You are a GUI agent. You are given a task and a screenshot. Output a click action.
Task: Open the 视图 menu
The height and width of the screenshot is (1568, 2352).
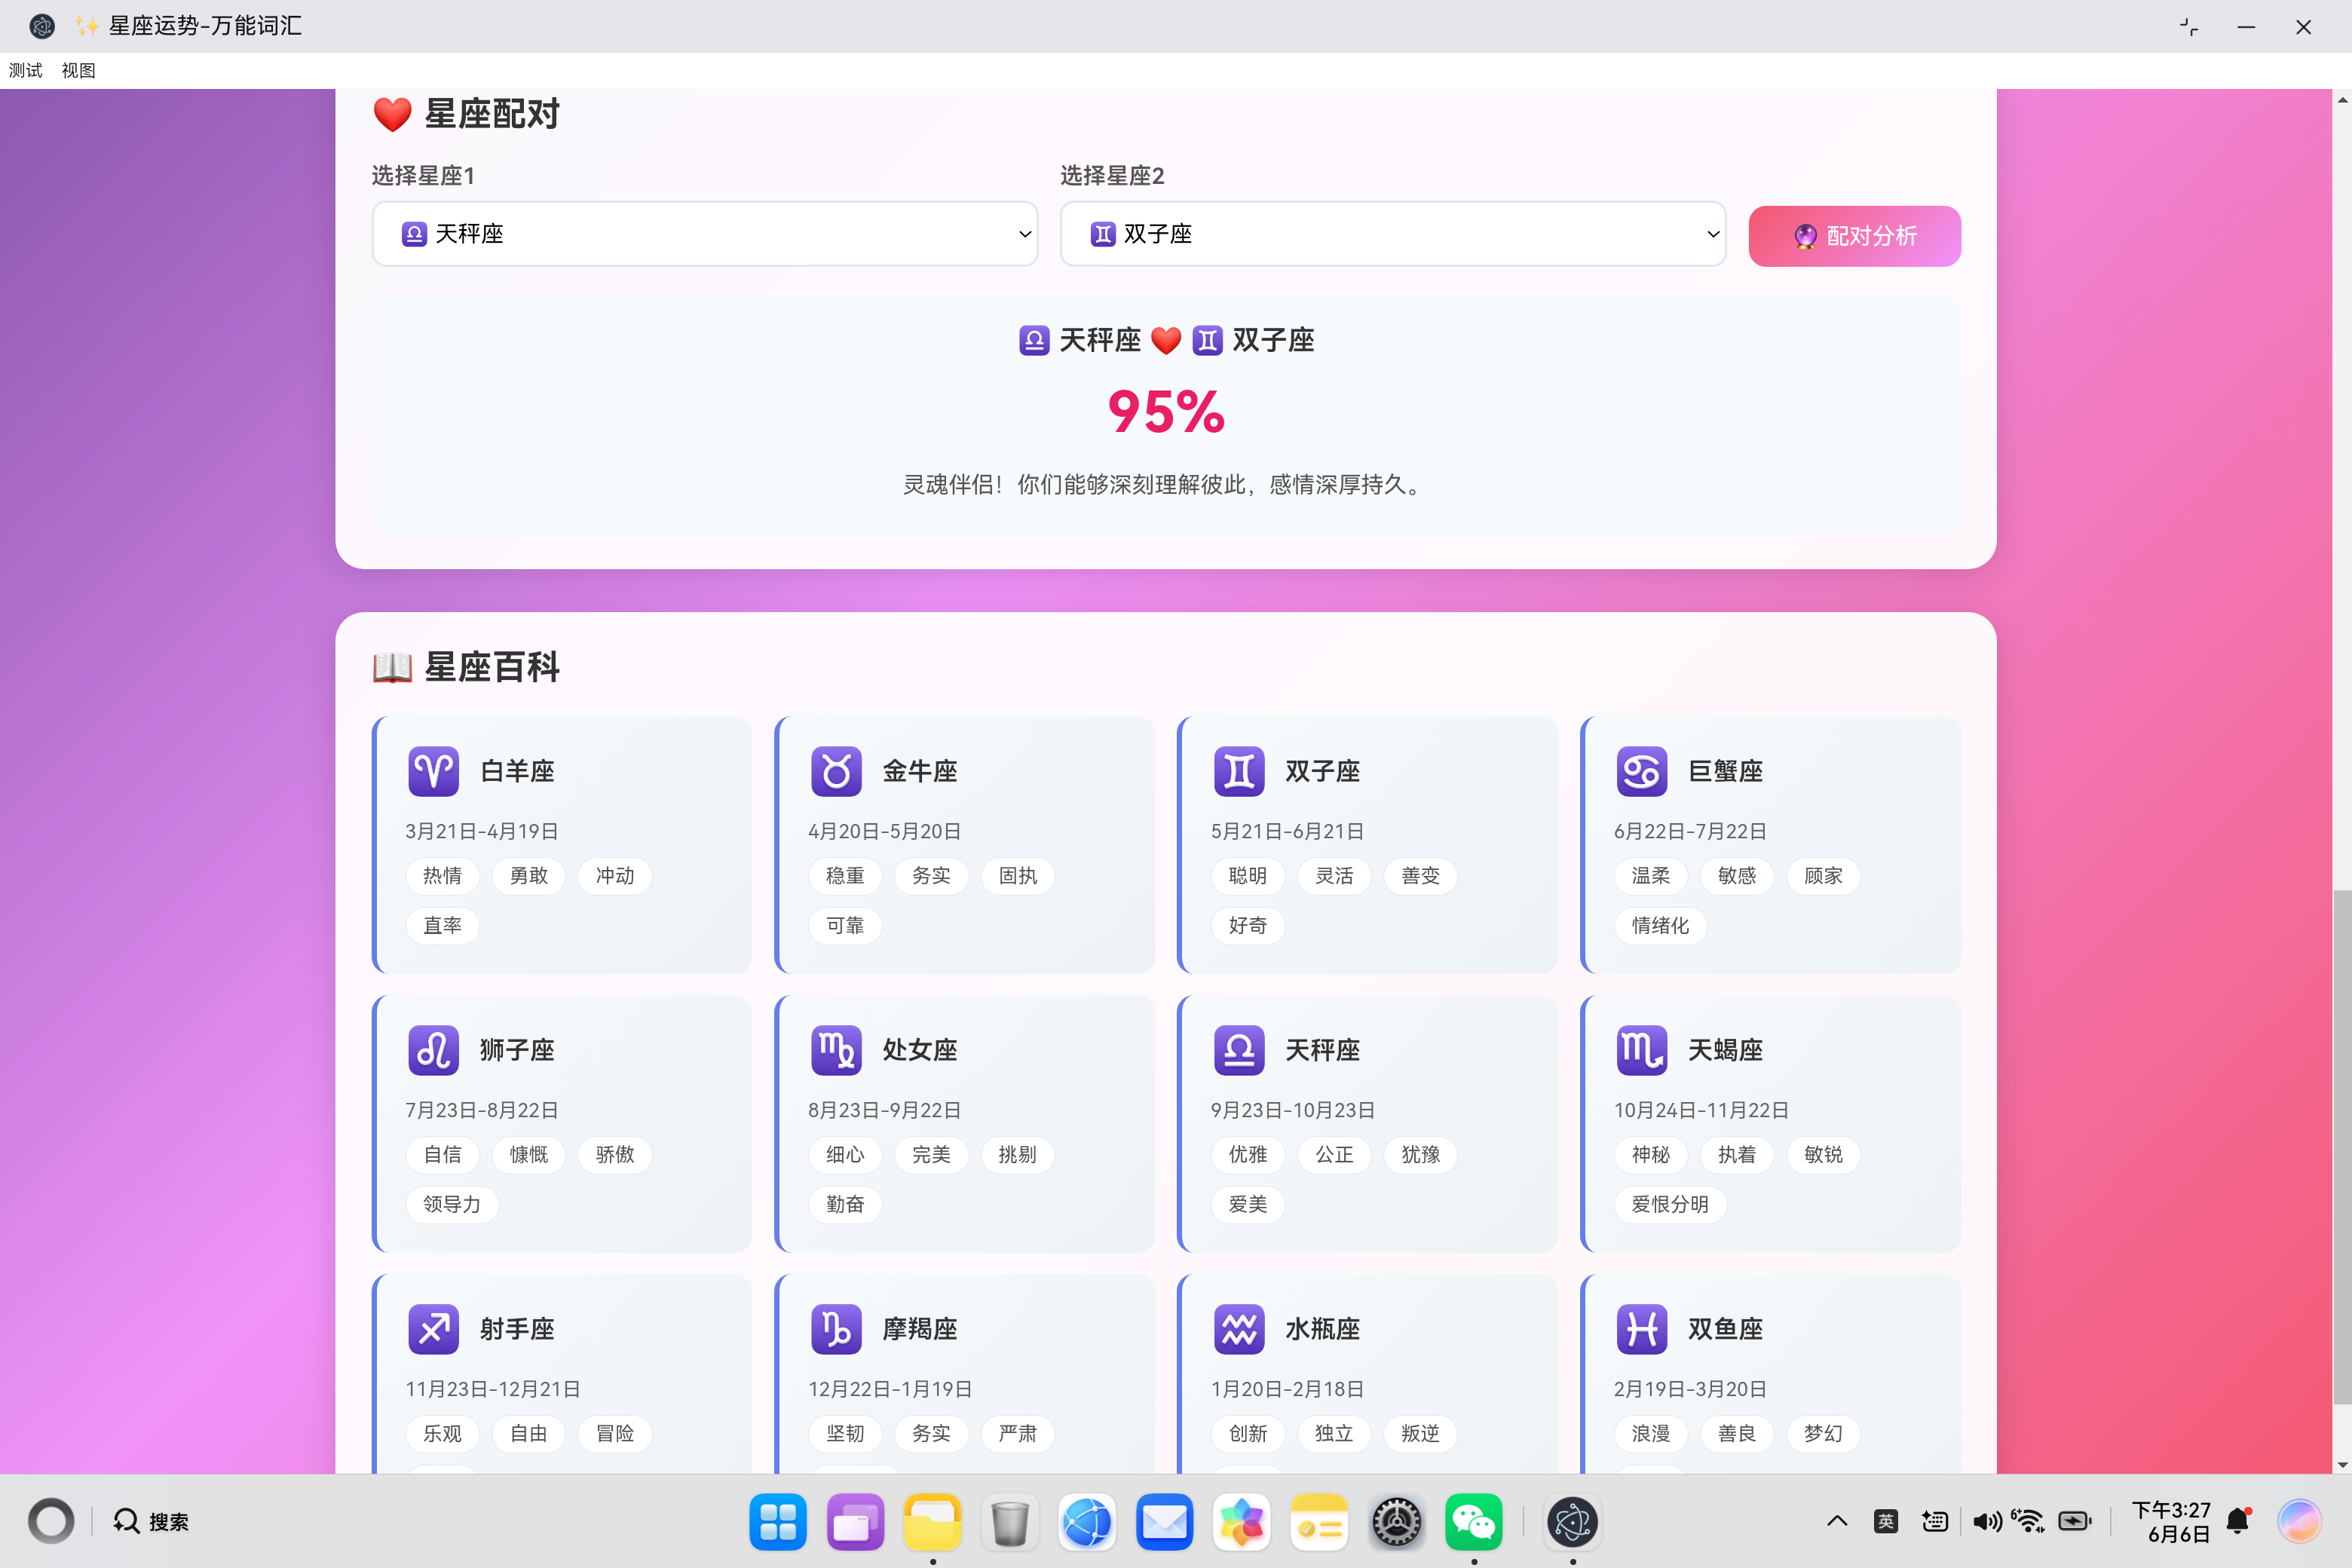point(78,70)
